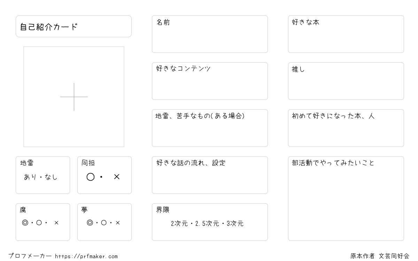Click the 自己紹介カード title box
Screen dimensions: 418x261
tap(73, 26)
